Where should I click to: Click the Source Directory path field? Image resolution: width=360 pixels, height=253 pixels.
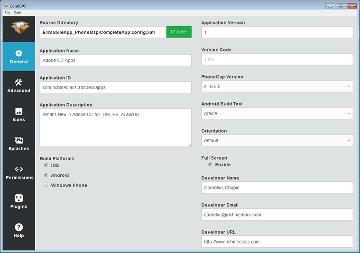[x=103, y=32]
